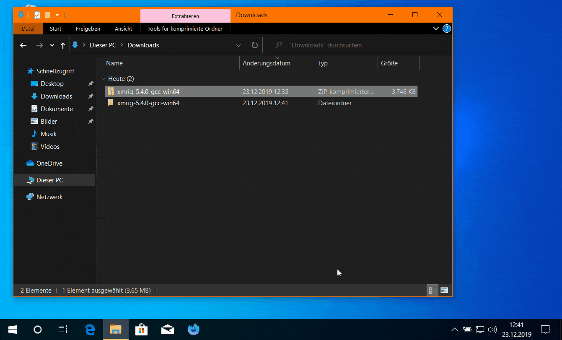Image resolution: width=562 pixels, height=340 pixels.
Task: Click the volume speaker tray icon
Action: 492,330
